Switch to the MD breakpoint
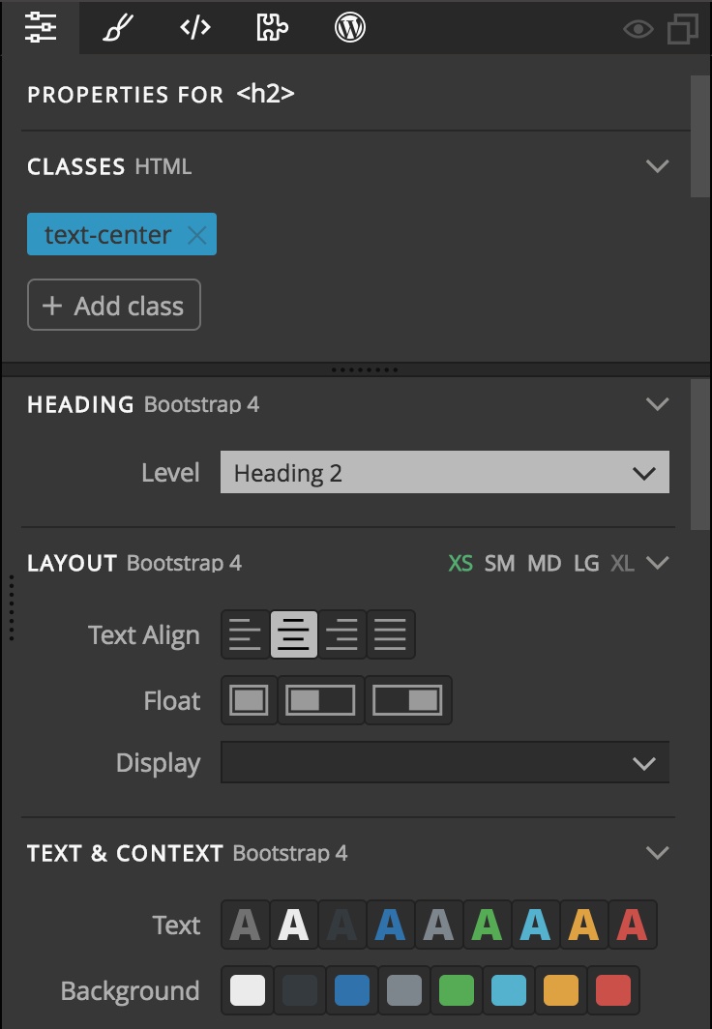712x1029 pixels. coord(544,563)
